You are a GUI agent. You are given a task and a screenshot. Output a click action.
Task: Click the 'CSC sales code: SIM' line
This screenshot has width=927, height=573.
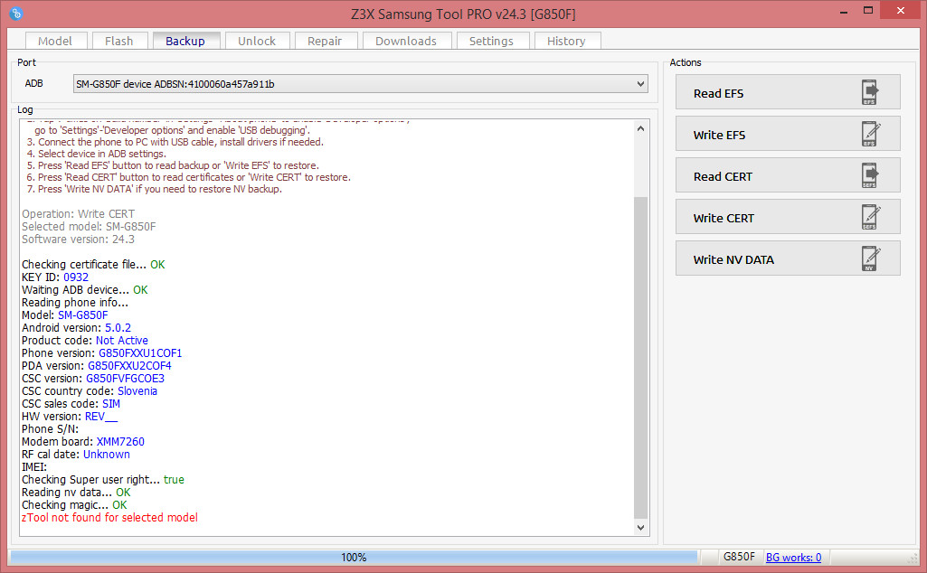point(71,404)
